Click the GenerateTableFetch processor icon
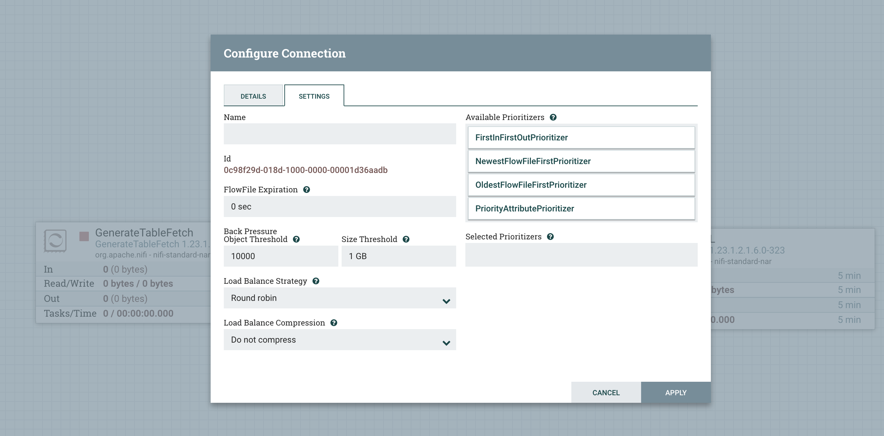This screenshot has width=884, height=436. tap(56, 241)
